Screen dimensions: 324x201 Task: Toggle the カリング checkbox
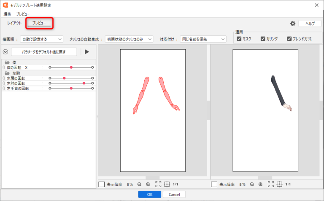point(263,39)
